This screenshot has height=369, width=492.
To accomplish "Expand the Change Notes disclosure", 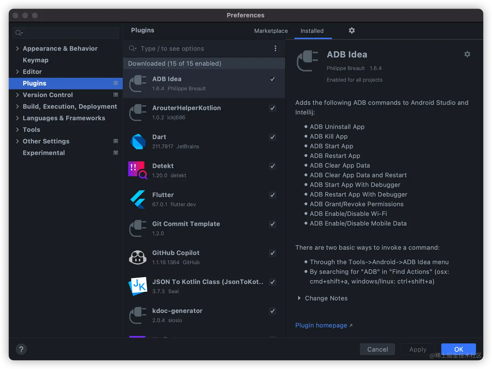I will tap(299, 298).
